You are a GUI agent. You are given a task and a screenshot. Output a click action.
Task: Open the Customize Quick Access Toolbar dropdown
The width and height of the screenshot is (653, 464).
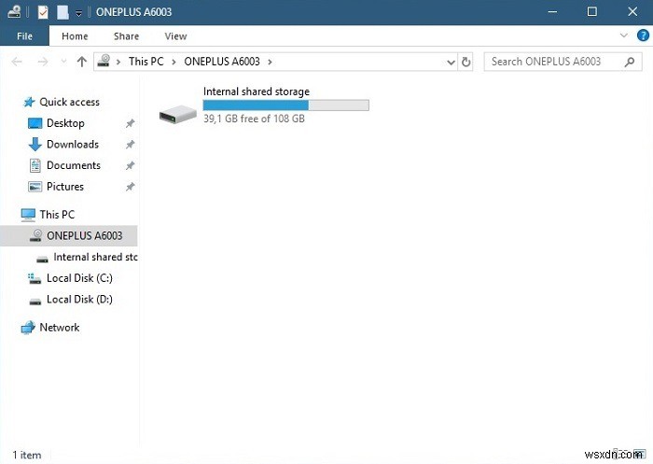(x=78, y=13)
